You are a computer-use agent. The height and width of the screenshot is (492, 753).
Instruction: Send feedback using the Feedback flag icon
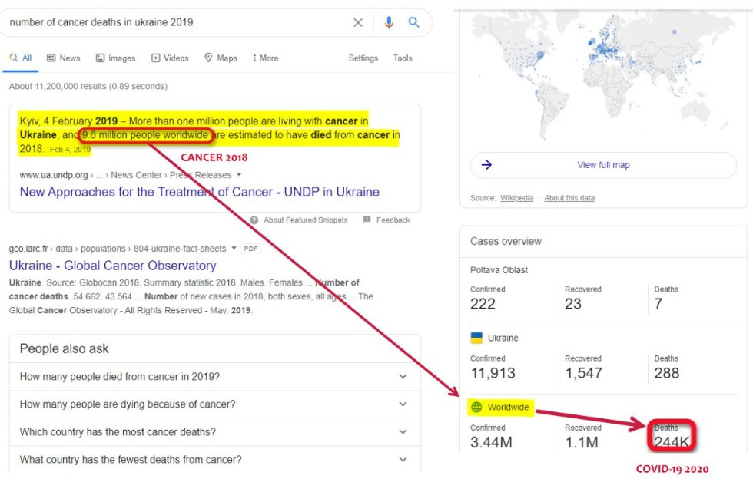(x=367, y=220)
